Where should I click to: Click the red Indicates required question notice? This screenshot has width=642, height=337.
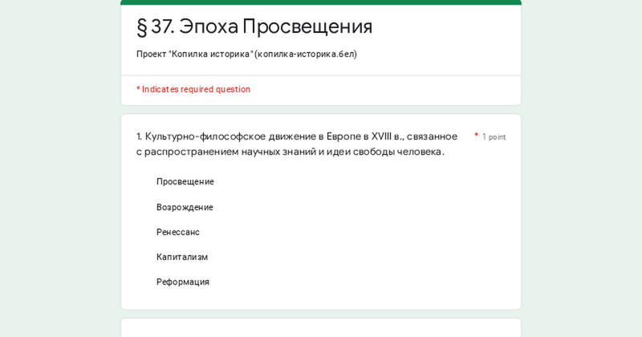click(196, 89)
